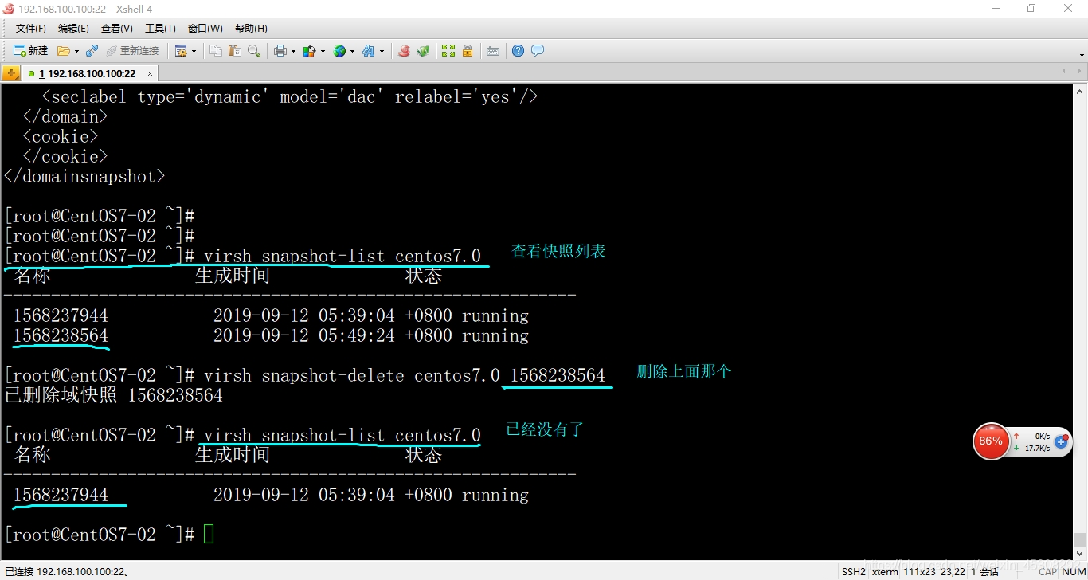Click the terminal scrollbar down arrow
Viewport: 1088px width, 580px height.
(1080, 555)
